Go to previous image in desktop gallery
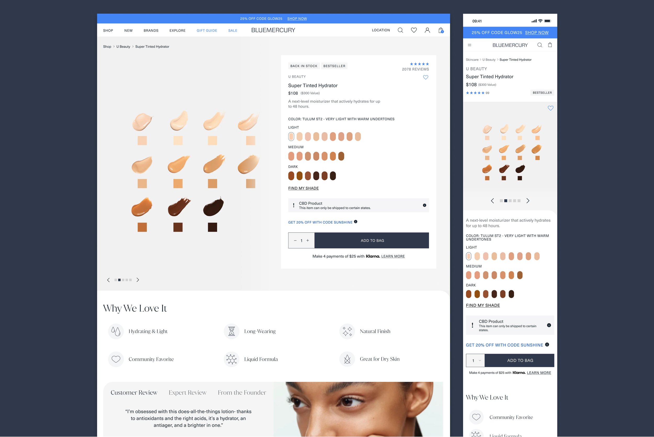 coord(109,280)
